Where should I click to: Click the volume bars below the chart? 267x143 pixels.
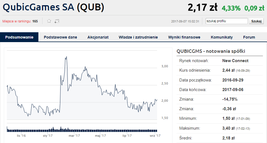pyautogui.click(x=82, y=130)
